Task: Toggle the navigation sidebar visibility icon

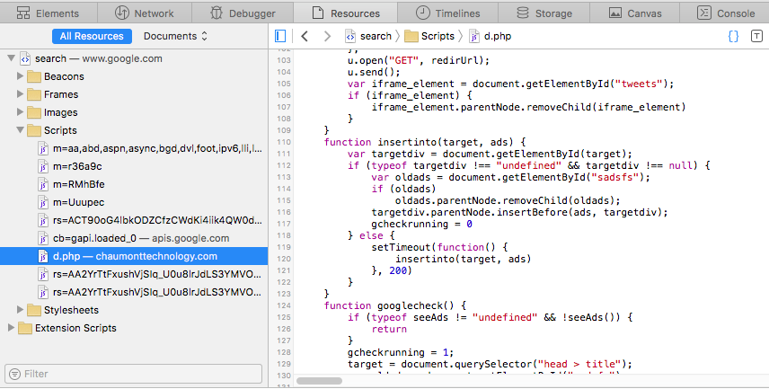Action: pos(280,36)
